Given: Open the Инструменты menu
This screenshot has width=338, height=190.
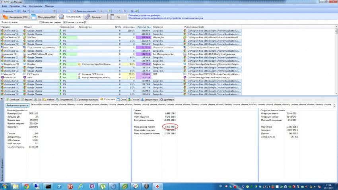Looking at the screenshot, I should pos(35,7).
